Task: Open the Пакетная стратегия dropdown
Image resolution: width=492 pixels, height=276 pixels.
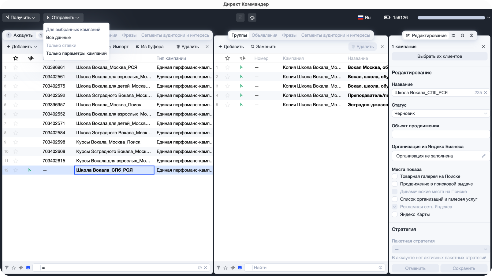Action: [441, 249]
